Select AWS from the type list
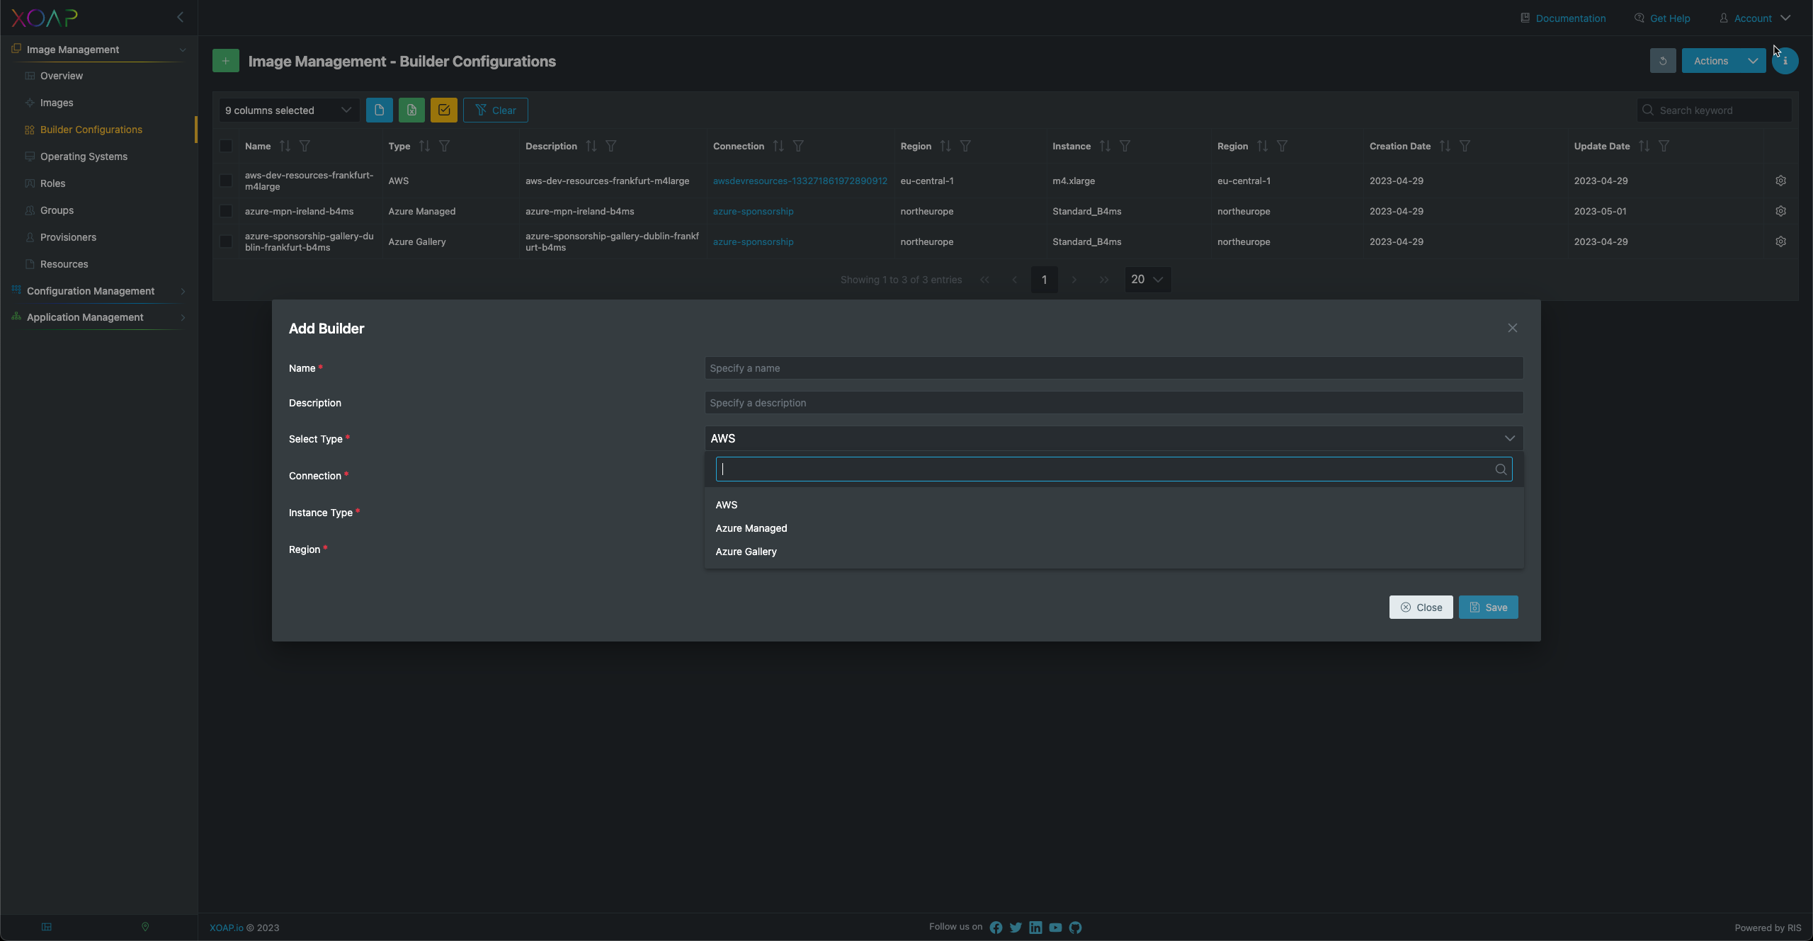This screenshot has height=941, width=1813. 1114,505
